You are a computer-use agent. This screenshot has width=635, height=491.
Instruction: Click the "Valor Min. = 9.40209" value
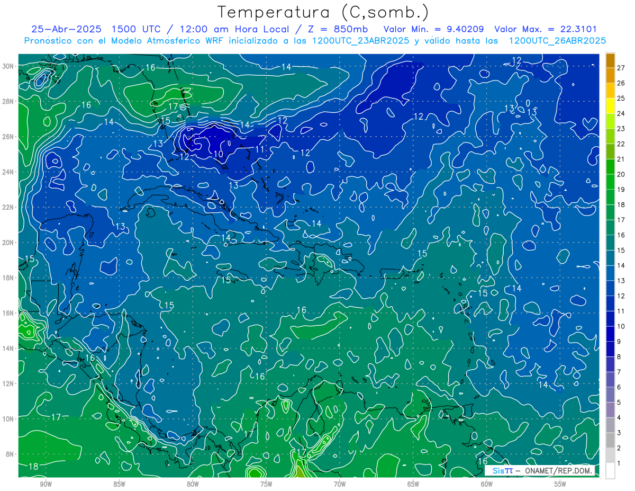[x=434, y=29]
